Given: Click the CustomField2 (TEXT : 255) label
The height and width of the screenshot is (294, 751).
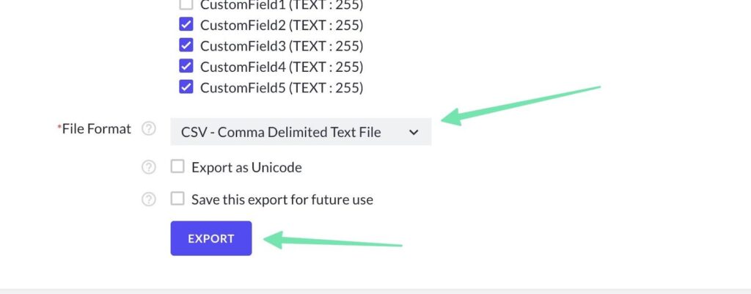Looking at the screenshot, I should point(282,25).
